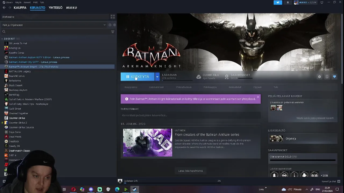Go to the Kirjasto tab
This screenshot has width=344, height=193.
pos(38,8)
